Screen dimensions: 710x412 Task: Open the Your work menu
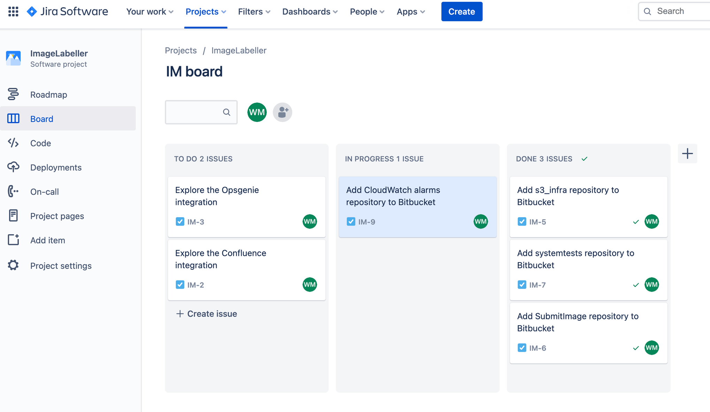pyautogui.click(x=149, y=11)
